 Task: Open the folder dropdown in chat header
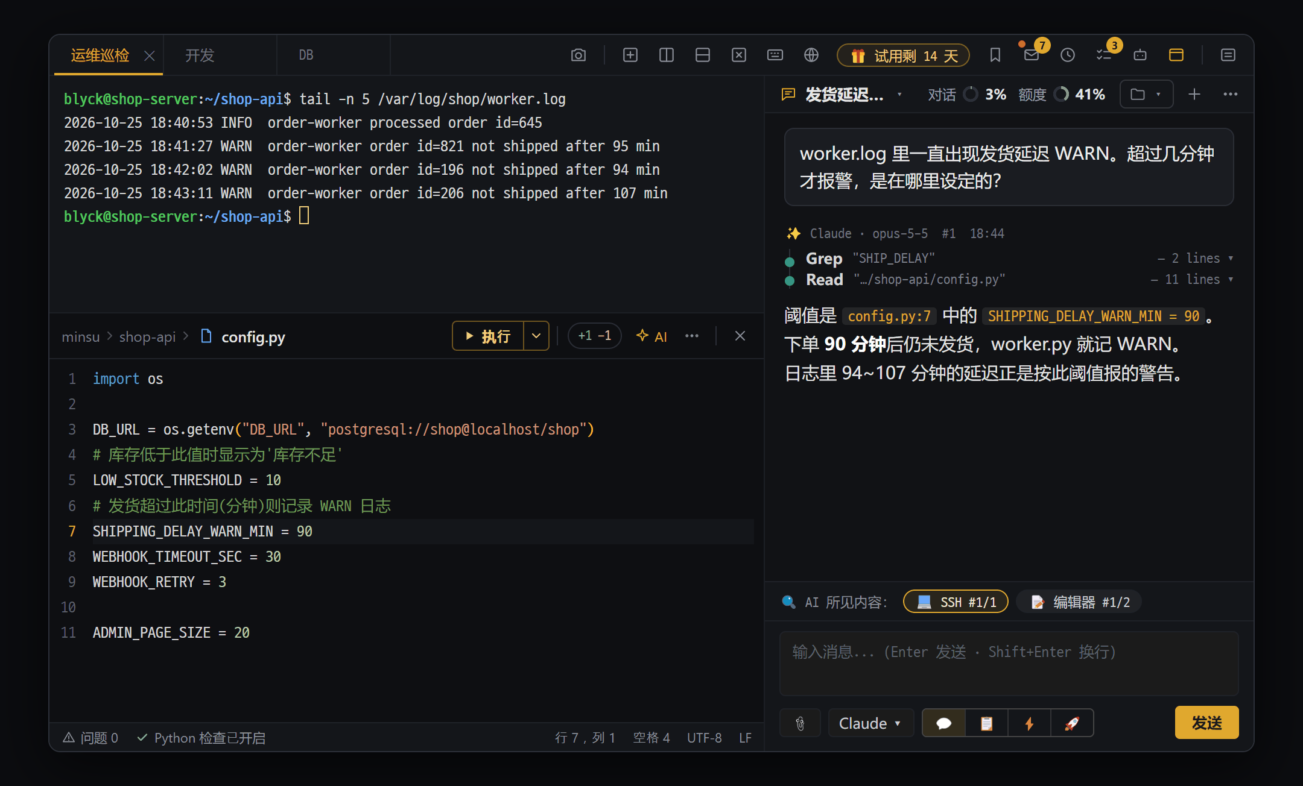tap(1146, 95)
